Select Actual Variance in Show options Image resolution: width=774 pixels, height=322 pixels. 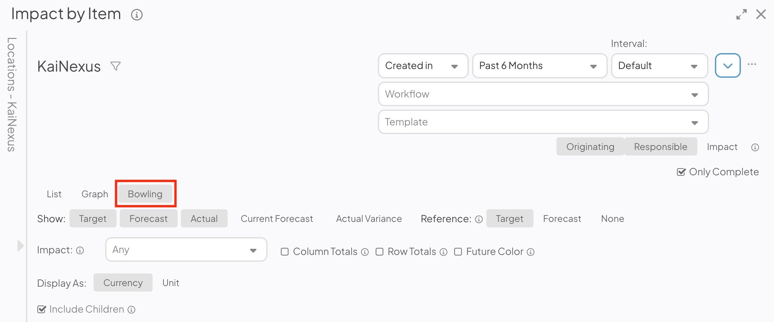pos(369,219)
